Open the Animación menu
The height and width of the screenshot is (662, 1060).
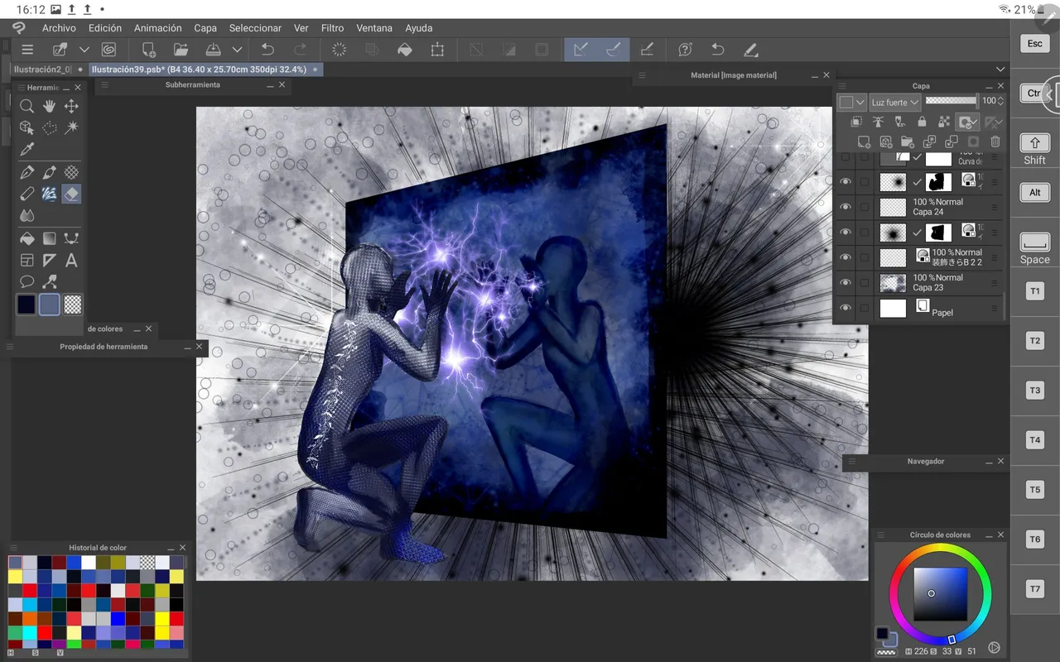(x=158, y=28)
